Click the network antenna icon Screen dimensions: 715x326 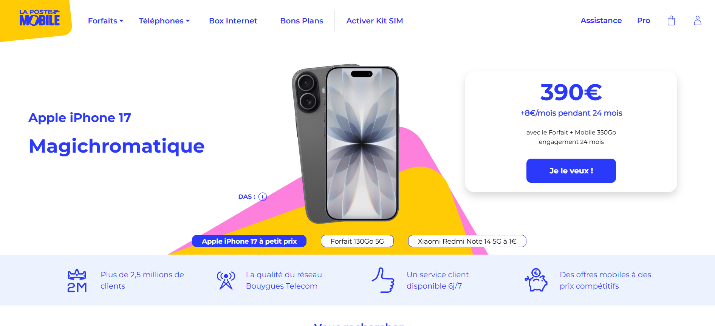pyautogui.click(x=226, y=281)
